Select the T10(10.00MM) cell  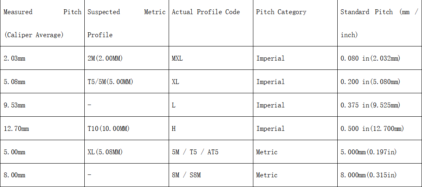click(x=126, y=128)
